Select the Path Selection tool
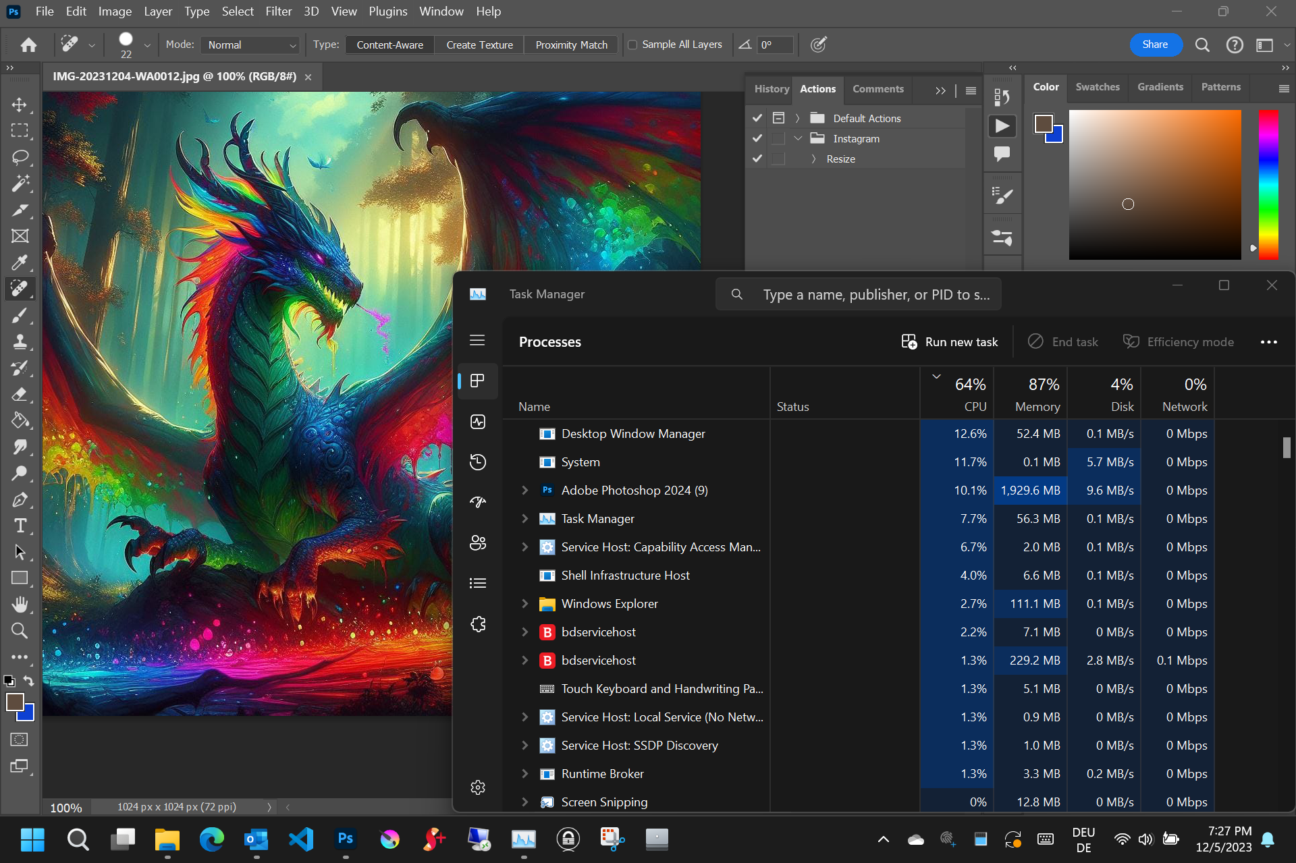Screen dimensions: 1296x863 (20, 552)
